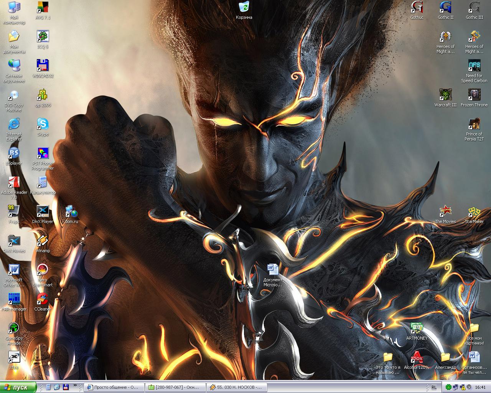This screenshot has height=393, width=491.
Task: Open volume speaker tray icon
Action: [468, 387]
